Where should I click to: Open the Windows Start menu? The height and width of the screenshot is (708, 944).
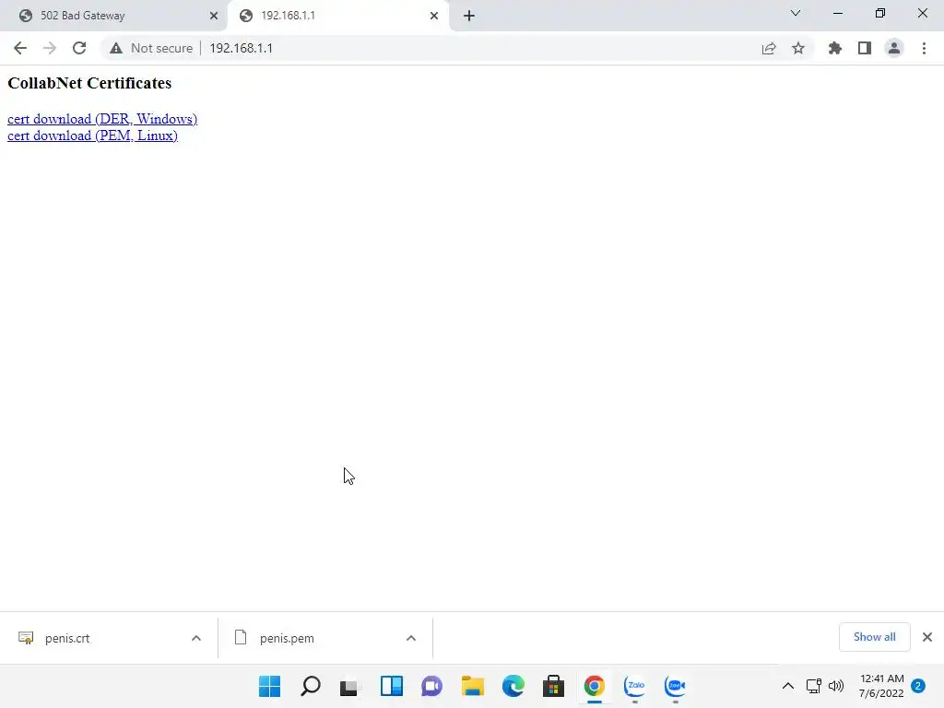[x=270, y=686]
